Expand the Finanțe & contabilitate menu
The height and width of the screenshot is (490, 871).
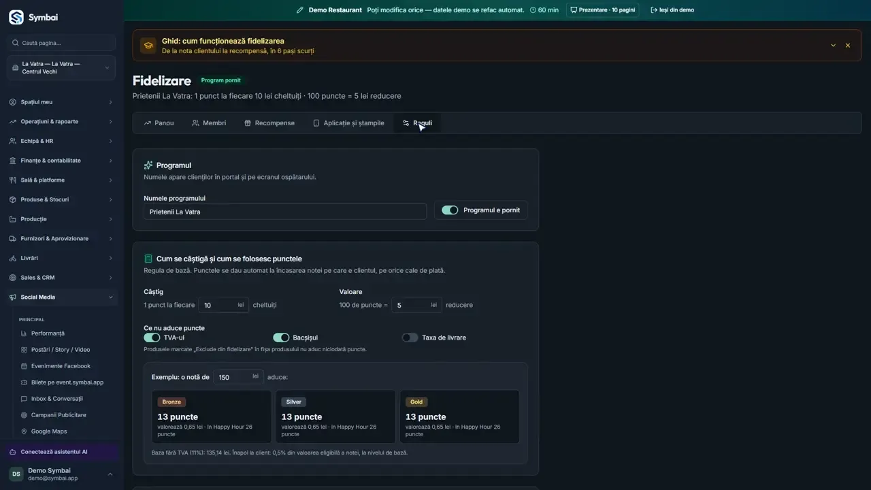61,161
